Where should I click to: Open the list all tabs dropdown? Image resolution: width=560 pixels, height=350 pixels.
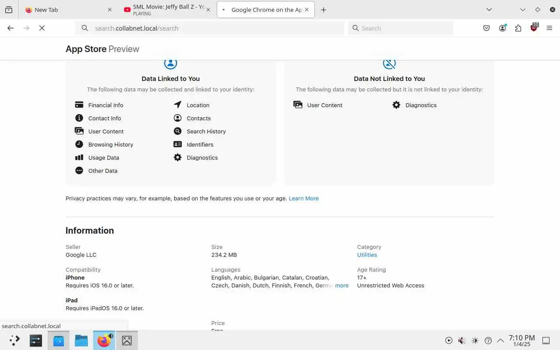(x=489, y=10)
